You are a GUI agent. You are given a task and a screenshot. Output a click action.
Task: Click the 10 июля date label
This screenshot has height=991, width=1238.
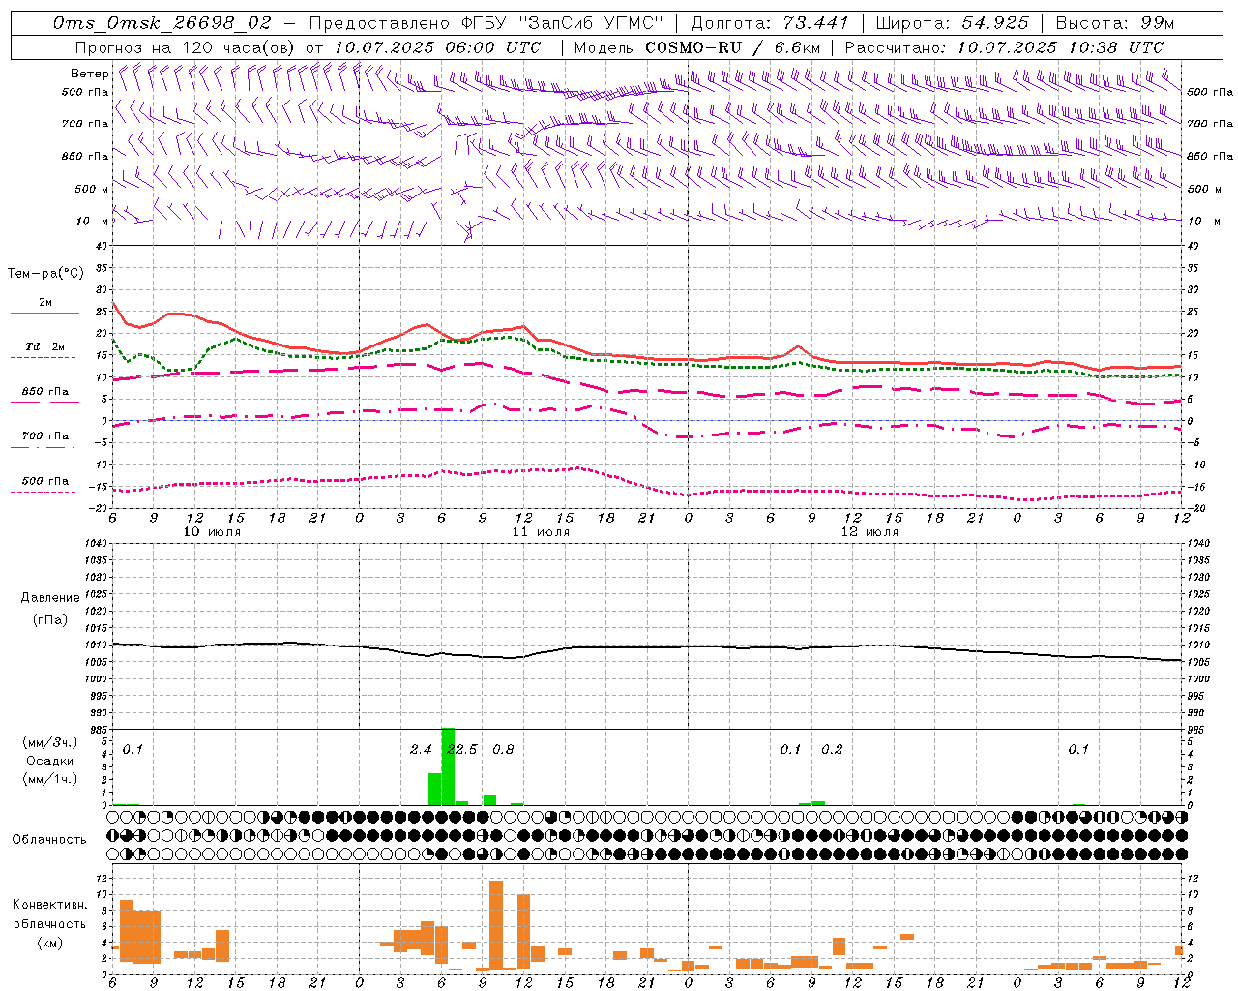pyautogui.click(x=212, y=532)
